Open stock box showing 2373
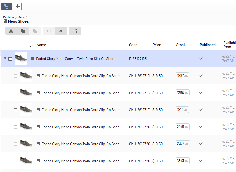 pos(183,144)
